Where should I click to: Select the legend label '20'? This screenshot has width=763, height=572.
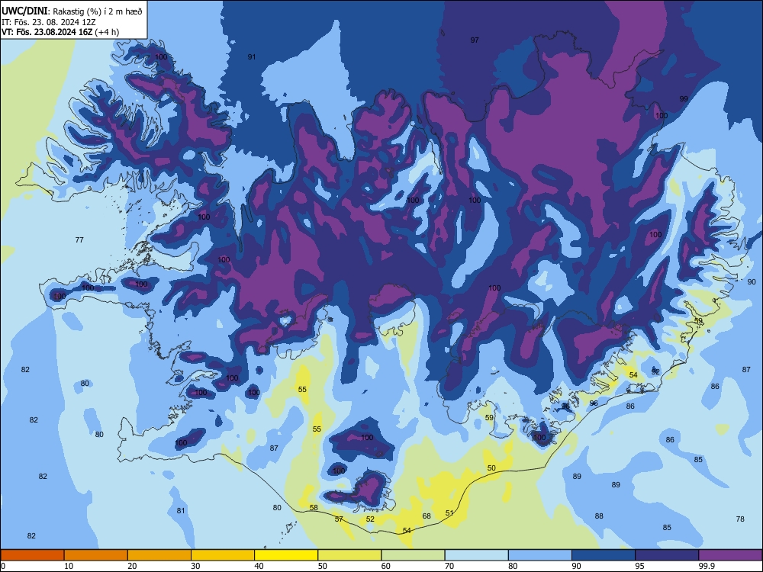point(132,566)
